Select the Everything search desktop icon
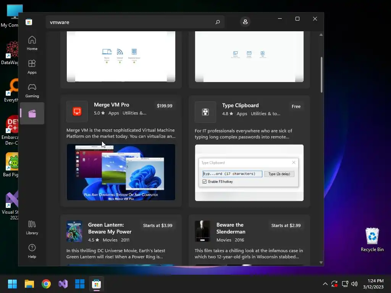The height and width of the screenshot is (293, 391). coord(10,90)
